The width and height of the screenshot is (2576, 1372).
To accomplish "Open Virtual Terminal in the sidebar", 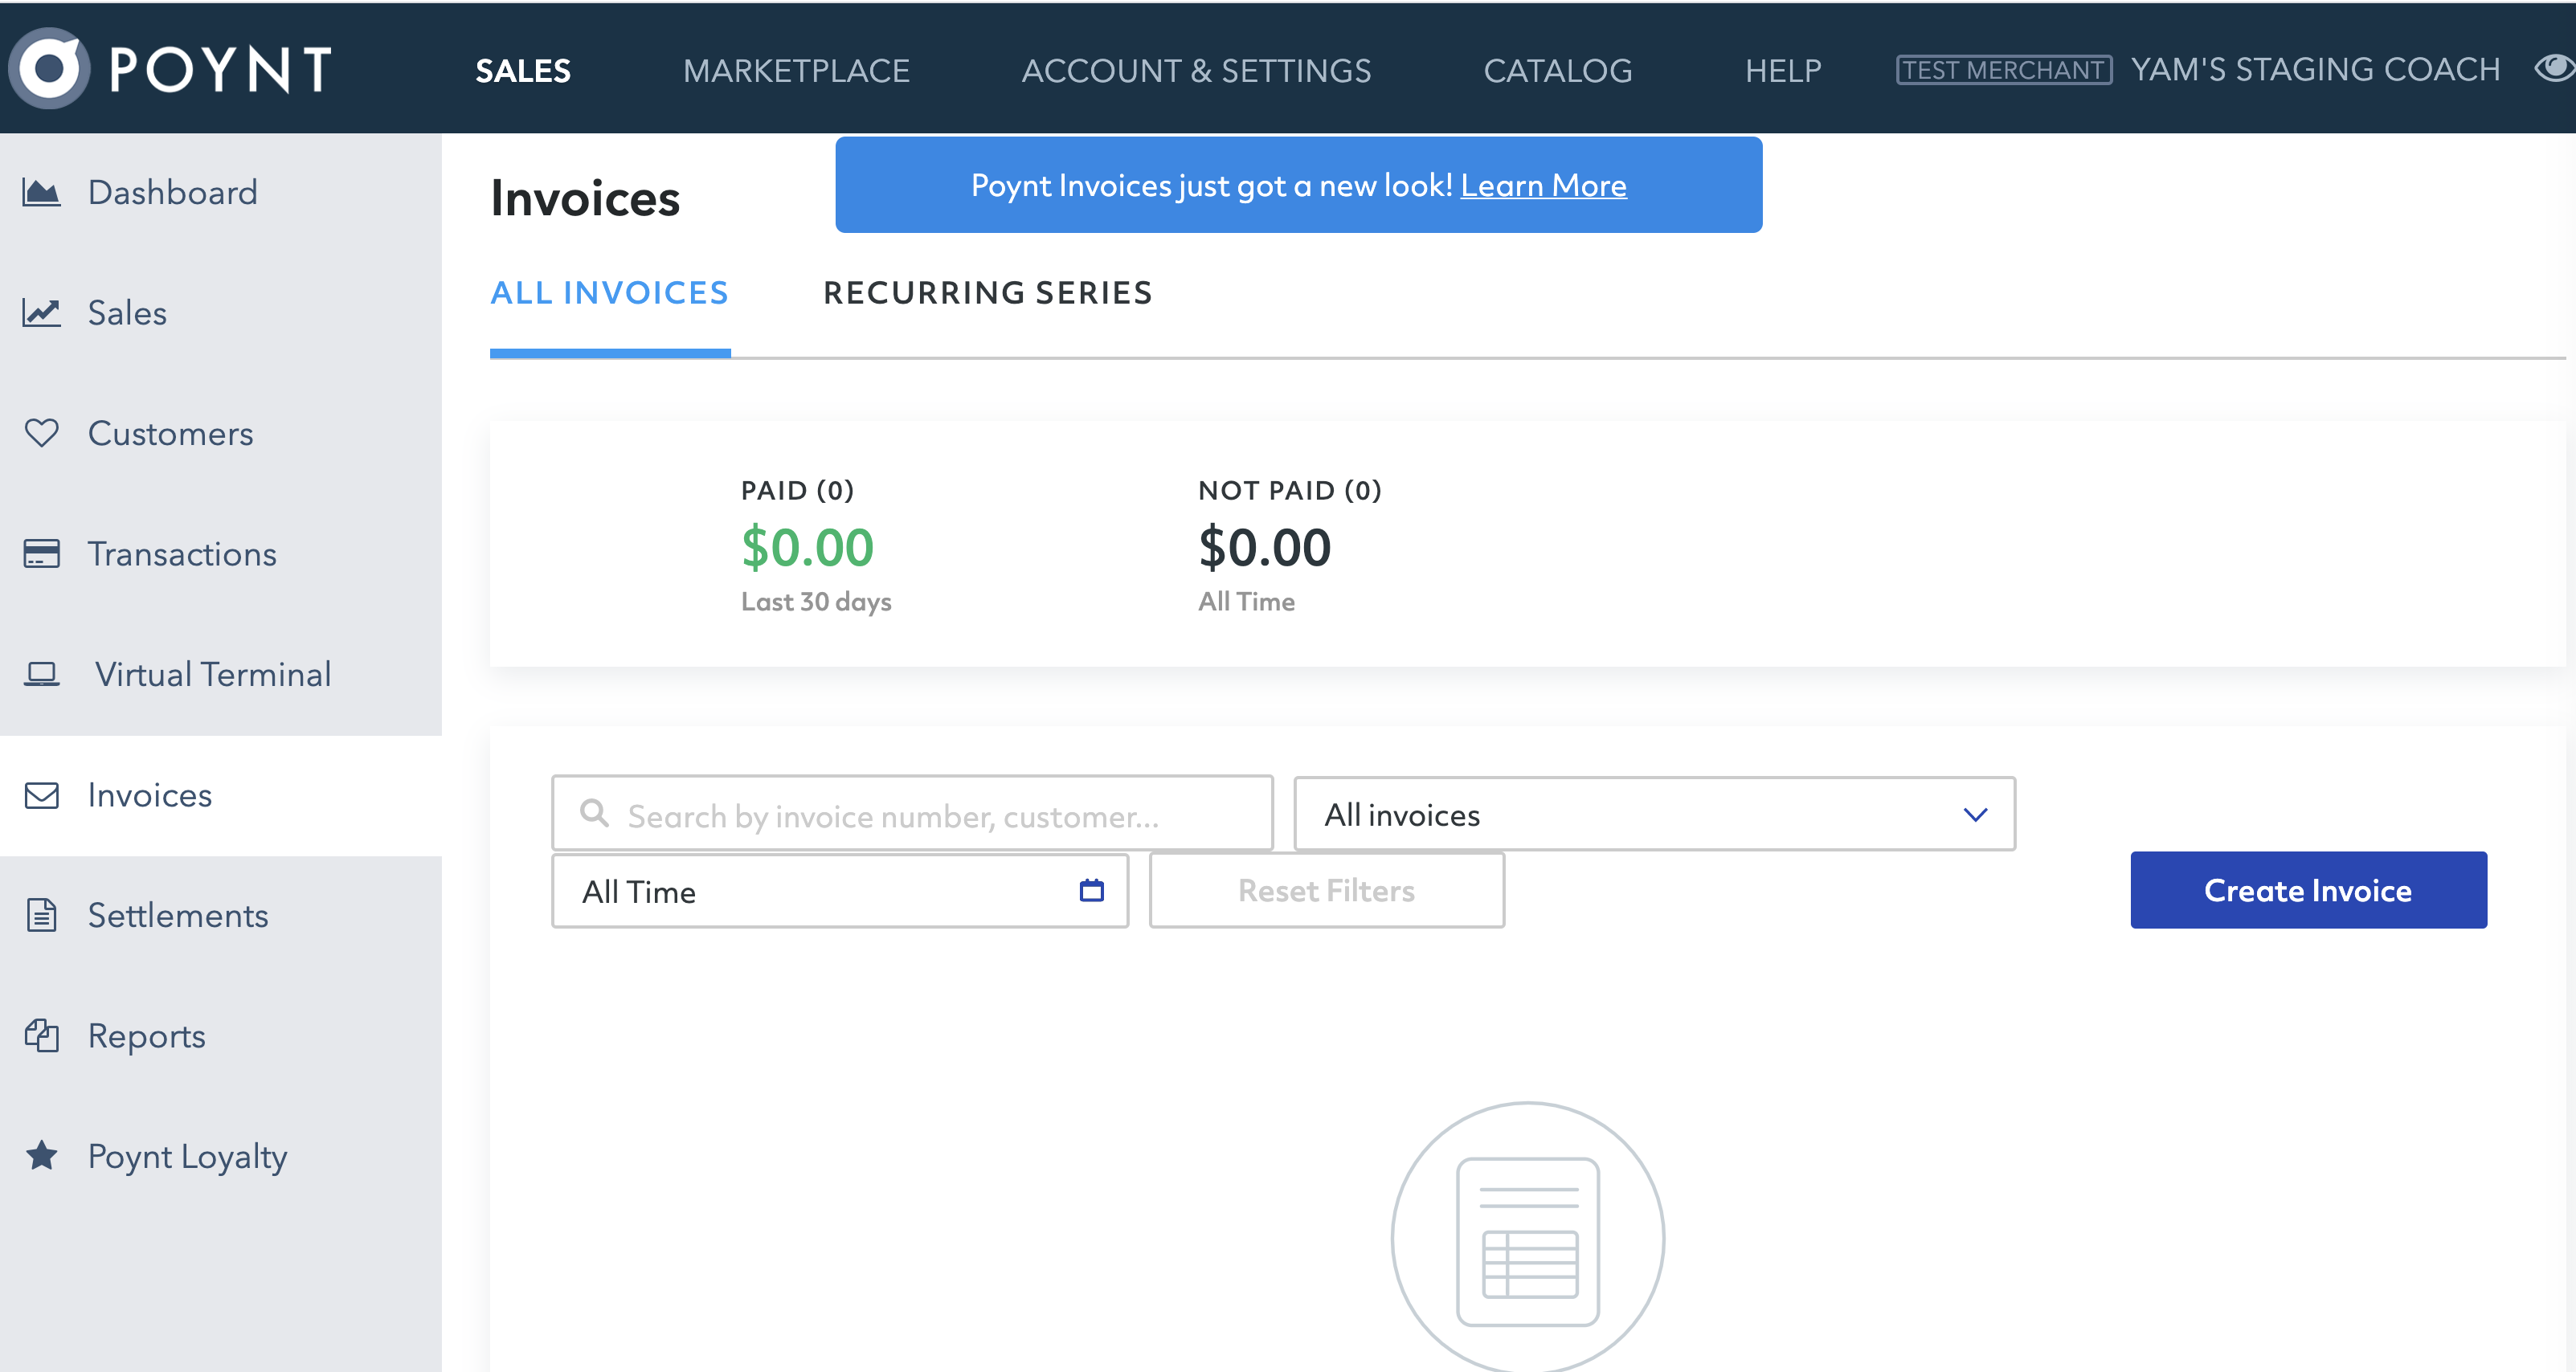I will pyautogui.click(x=221, y=675).
